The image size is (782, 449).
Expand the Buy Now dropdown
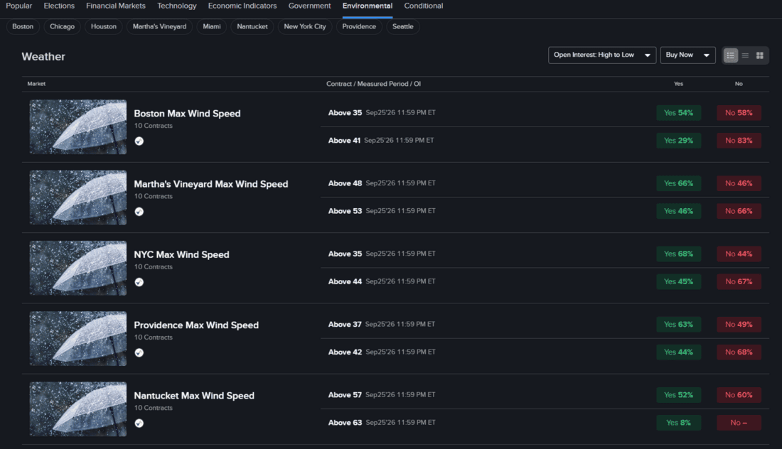pos(687,55)
